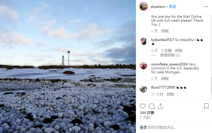Viewport: 212px width, 133px height.
Task: Open comment bubble icon
Action: (x=152, y=106)
